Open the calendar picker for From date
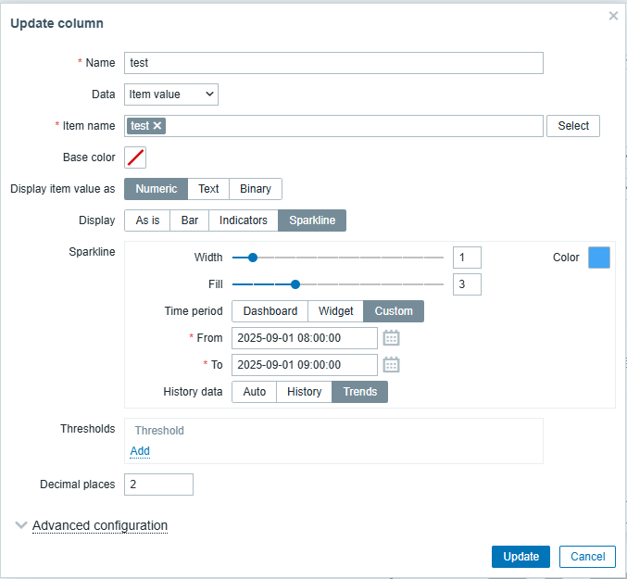This screenshot has width=627, height=579. click(391, 338)
